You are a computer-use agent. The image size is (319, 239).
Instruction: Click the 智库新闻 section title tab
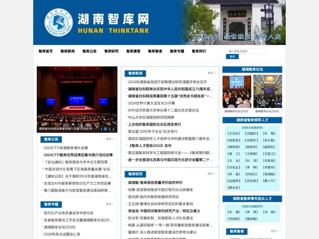135,73
